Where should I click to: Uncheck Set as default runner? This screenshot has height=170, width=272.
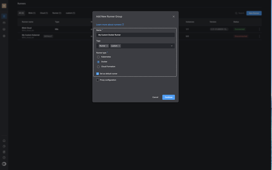tap(98, 74)
